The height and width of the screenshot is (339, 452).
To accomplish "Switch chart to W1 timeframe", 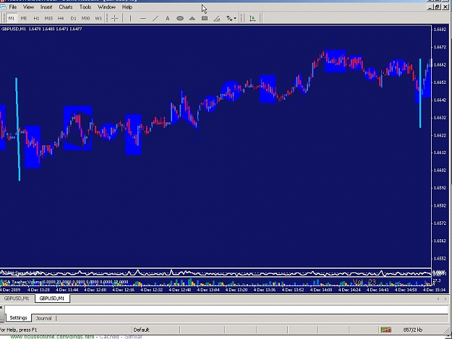I will pos(98,19).
